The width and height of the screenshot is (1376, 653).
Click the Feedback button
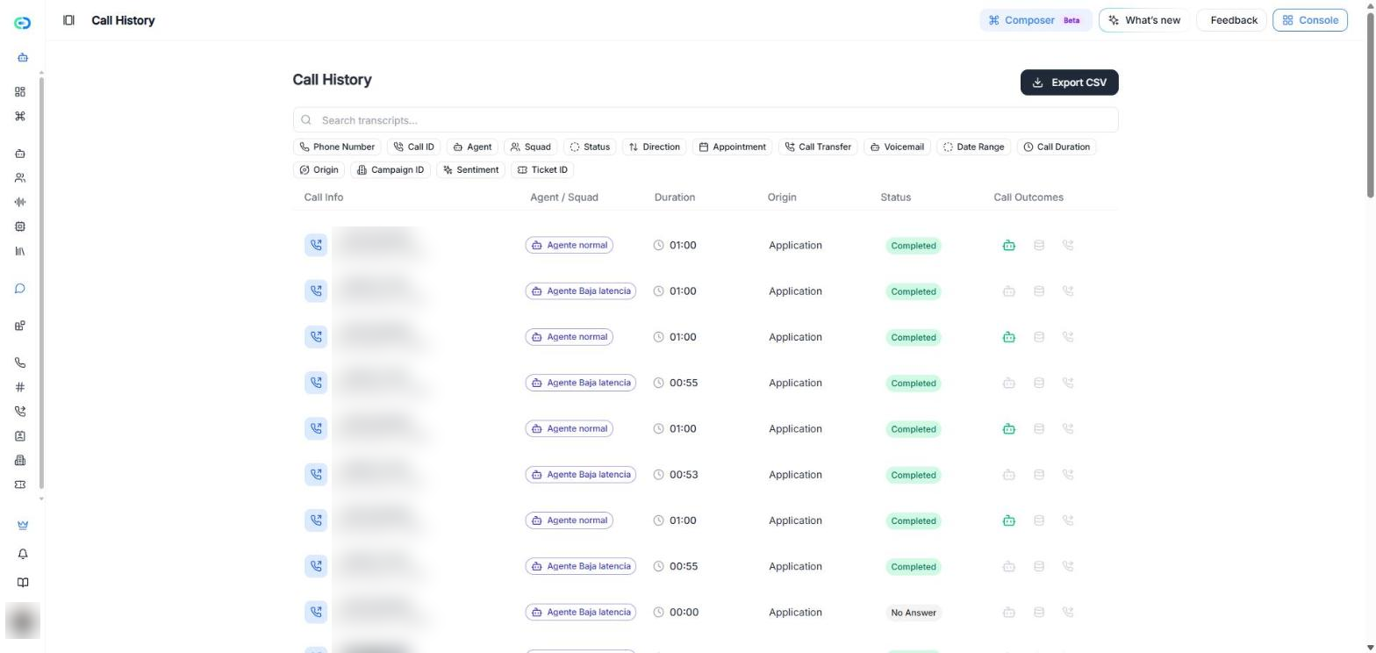pos(1232,20)
